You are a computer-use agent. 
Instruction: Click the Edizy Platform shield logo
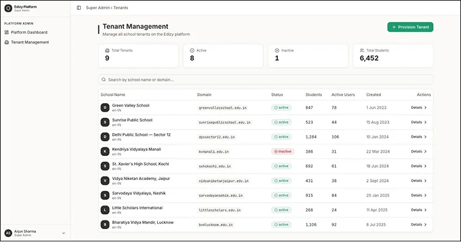8,8
